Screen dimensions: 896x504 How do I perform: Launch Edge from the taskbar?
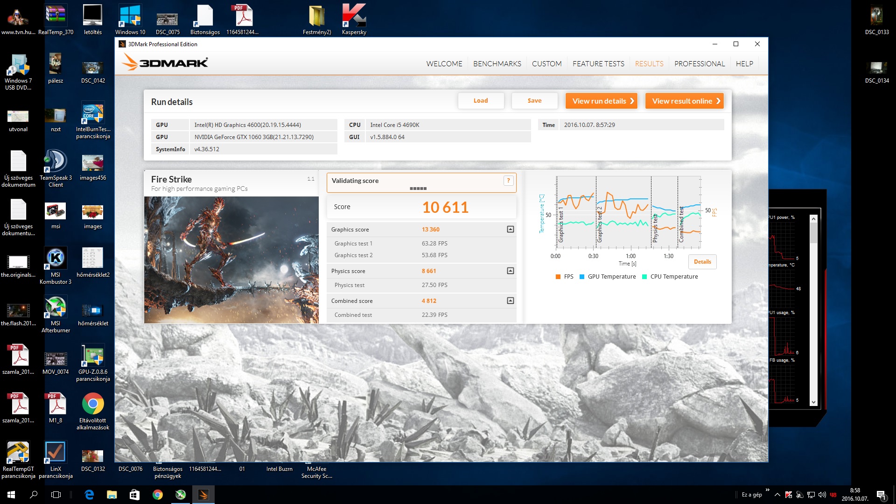tap(89, 495)
